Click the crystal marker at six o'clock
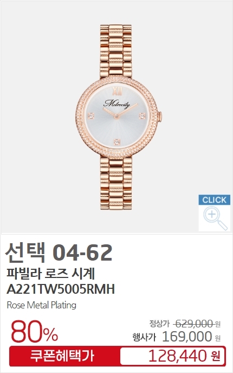This screenshot has height=373, width=233. pos(117,142)
